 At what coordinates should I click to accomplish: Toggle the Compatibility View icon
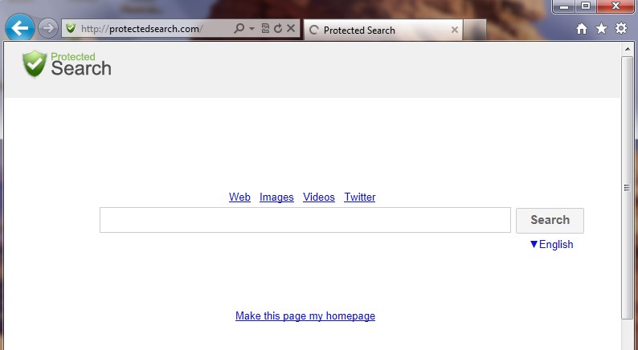(x=265, y=28)
